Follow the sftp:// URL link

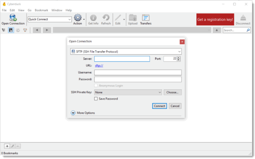(x=99, y=66)
